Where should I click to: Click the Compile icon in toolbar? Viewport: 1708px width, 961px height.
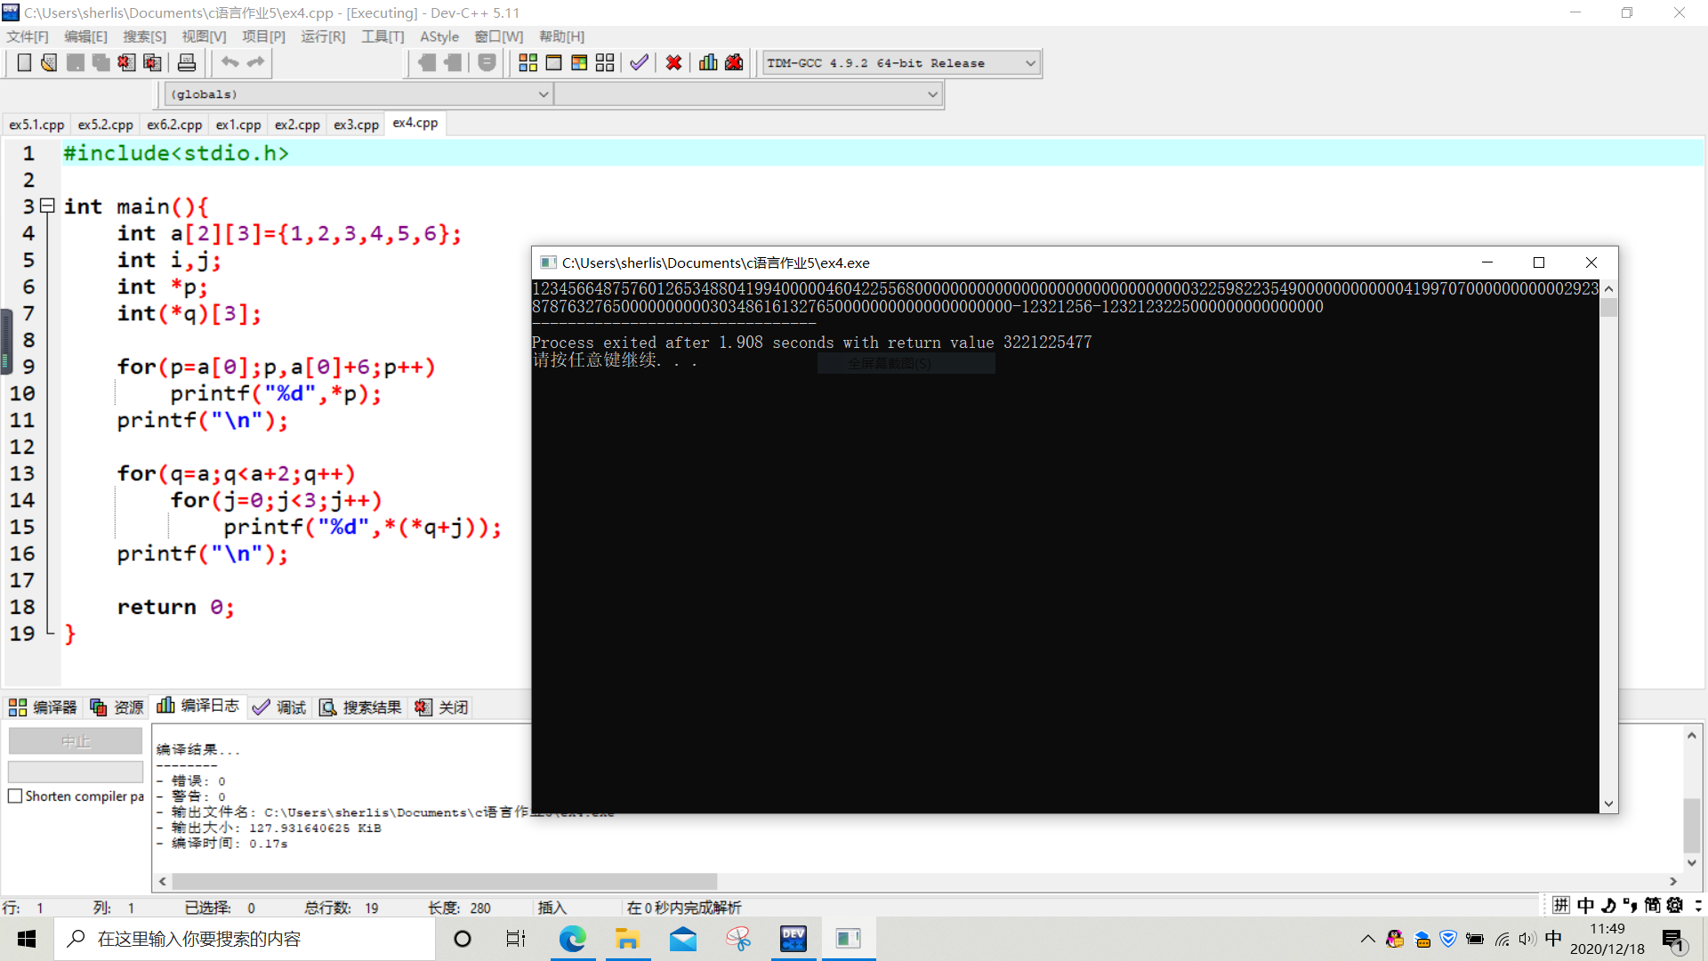pyautogui.click(x=528, y=62)
